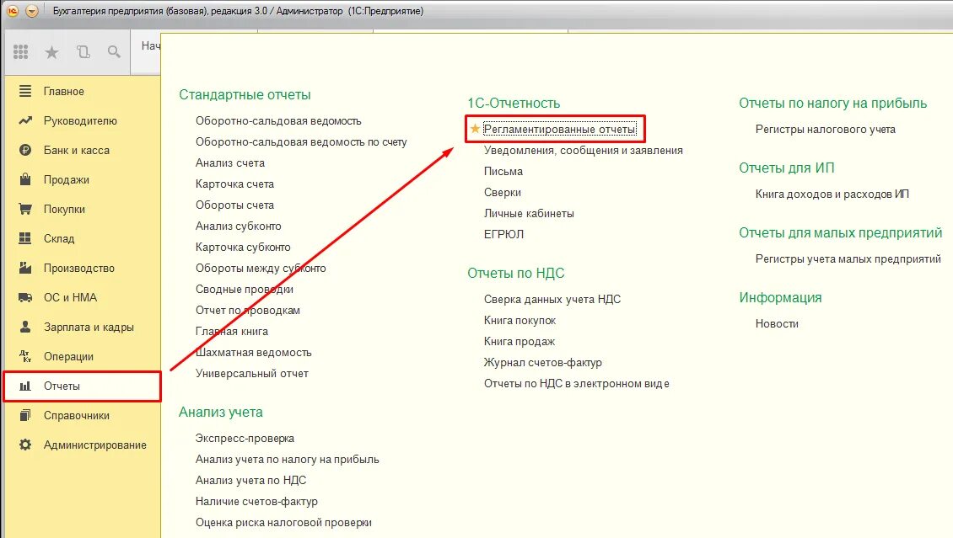Open Регистры учета малых предприятий
Image resolution: width=953 pixels, height=538 pixels.
pos(848,259)
